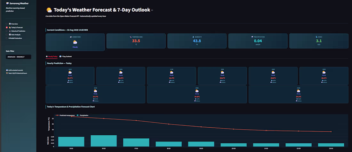Click the 'Machine Learning-based prediction' subtitle
The image size is (352, 152).
click(15, 9)
